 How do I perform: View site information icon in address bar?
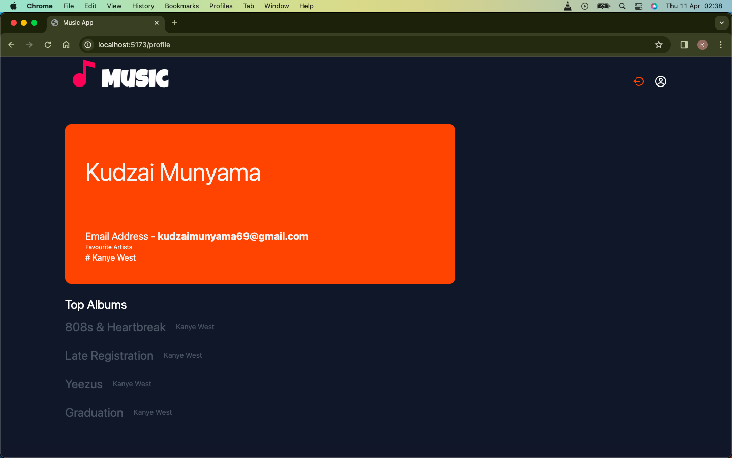click(88, 45)
